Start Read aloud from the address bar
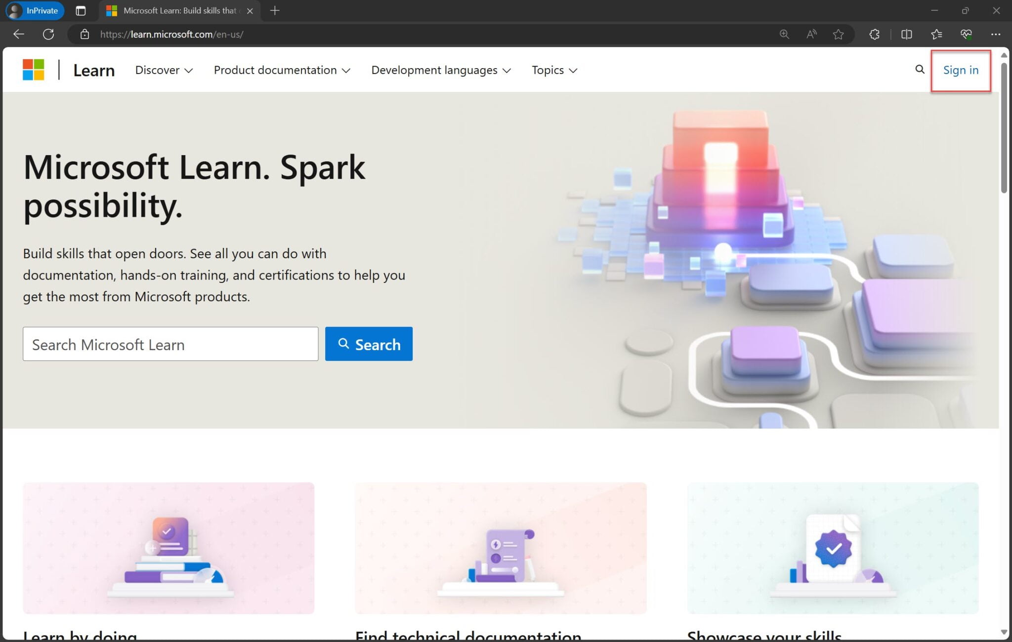 point(811,34)
